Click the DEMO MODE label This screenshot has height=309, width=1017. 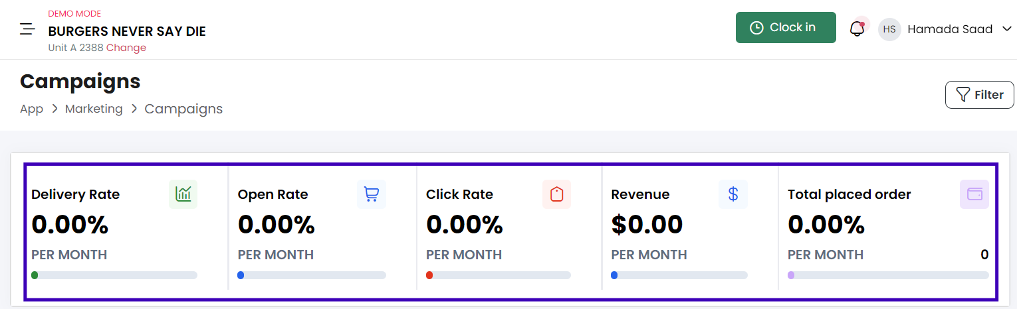tap(74, 14)
